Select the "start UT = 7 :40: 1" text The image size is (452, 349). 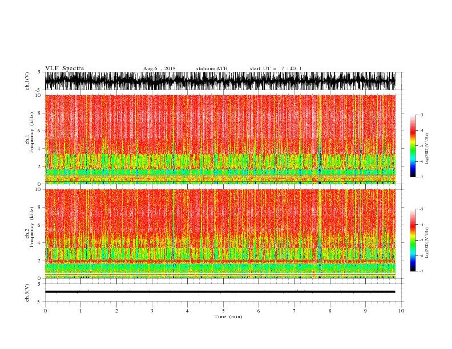coord(276,68)
